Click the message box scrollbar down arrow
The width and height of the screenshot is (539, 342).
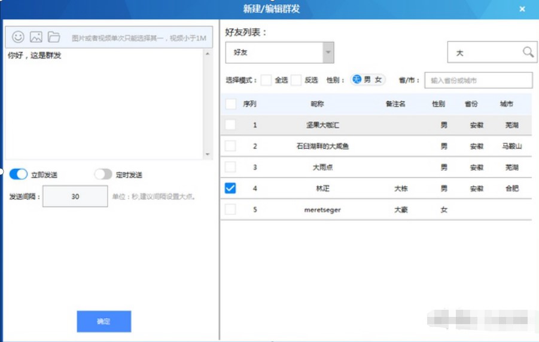(x=208, y=154)
